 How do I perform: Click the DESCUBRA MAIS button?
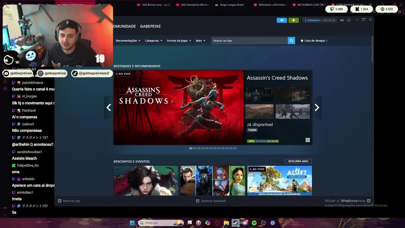point(298,161)
